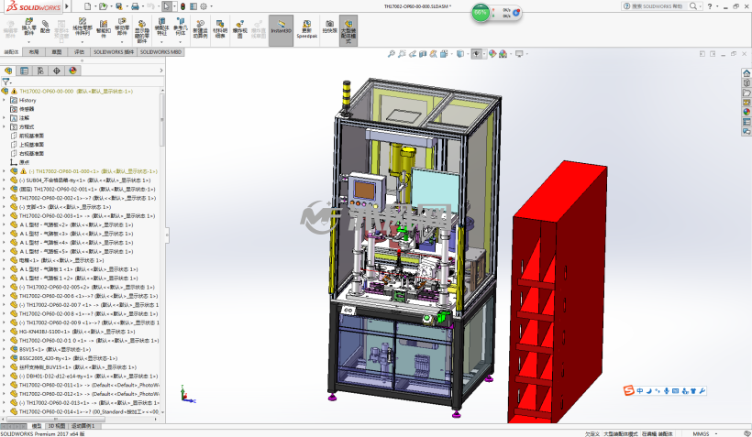Viewport: 752px width, 437px height.
Task: Open Appearances color ball in task pane
Action: 746,112
